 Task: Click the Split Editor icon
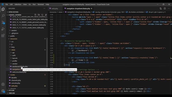coord(165,8)
